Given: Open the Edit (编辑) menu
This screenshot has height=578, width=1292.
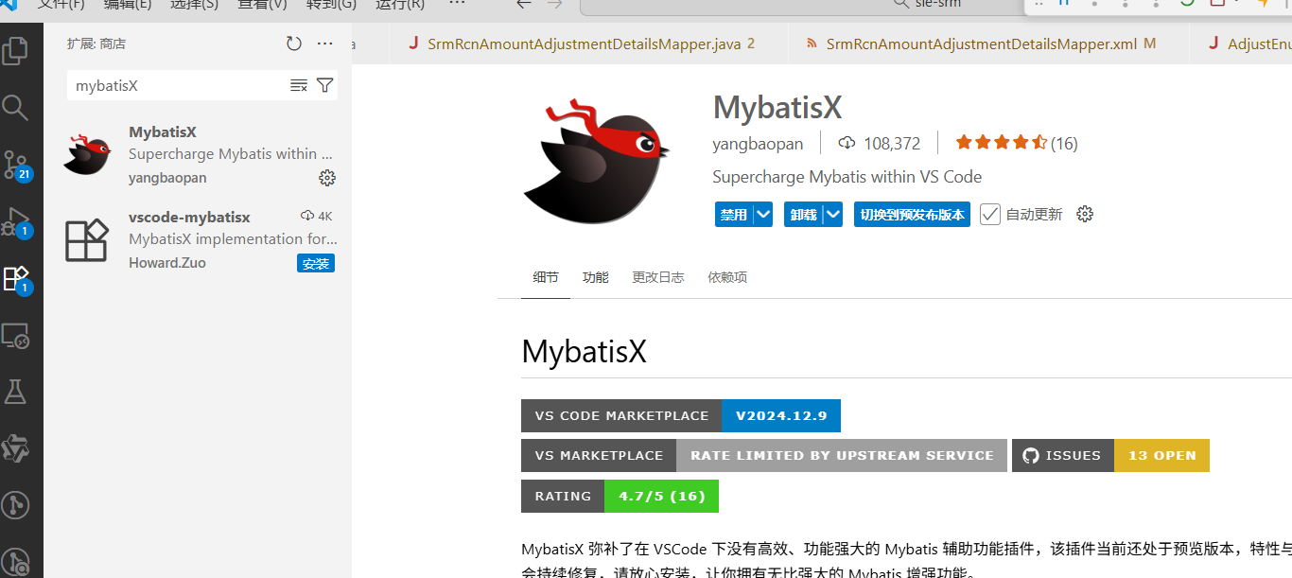Looking at the screenshot, I should pyautogui.click(x=127, y=3).
